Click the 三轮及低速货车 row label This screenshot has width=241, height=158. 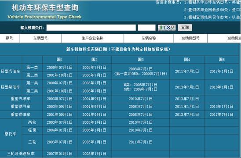pyautogui.click(x=21, y=154)
